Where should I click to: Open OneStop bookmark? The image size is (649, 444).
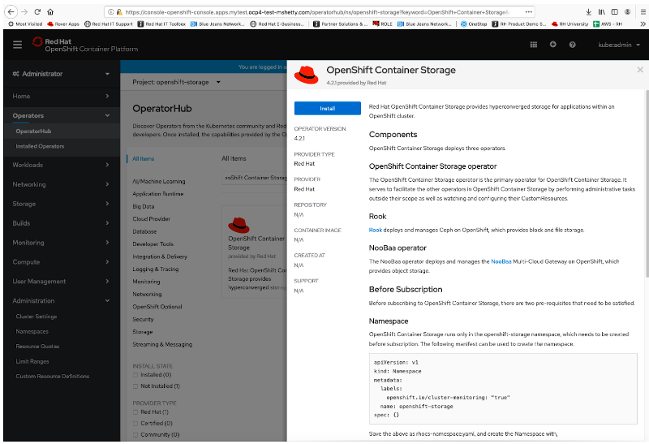point(474,24)
